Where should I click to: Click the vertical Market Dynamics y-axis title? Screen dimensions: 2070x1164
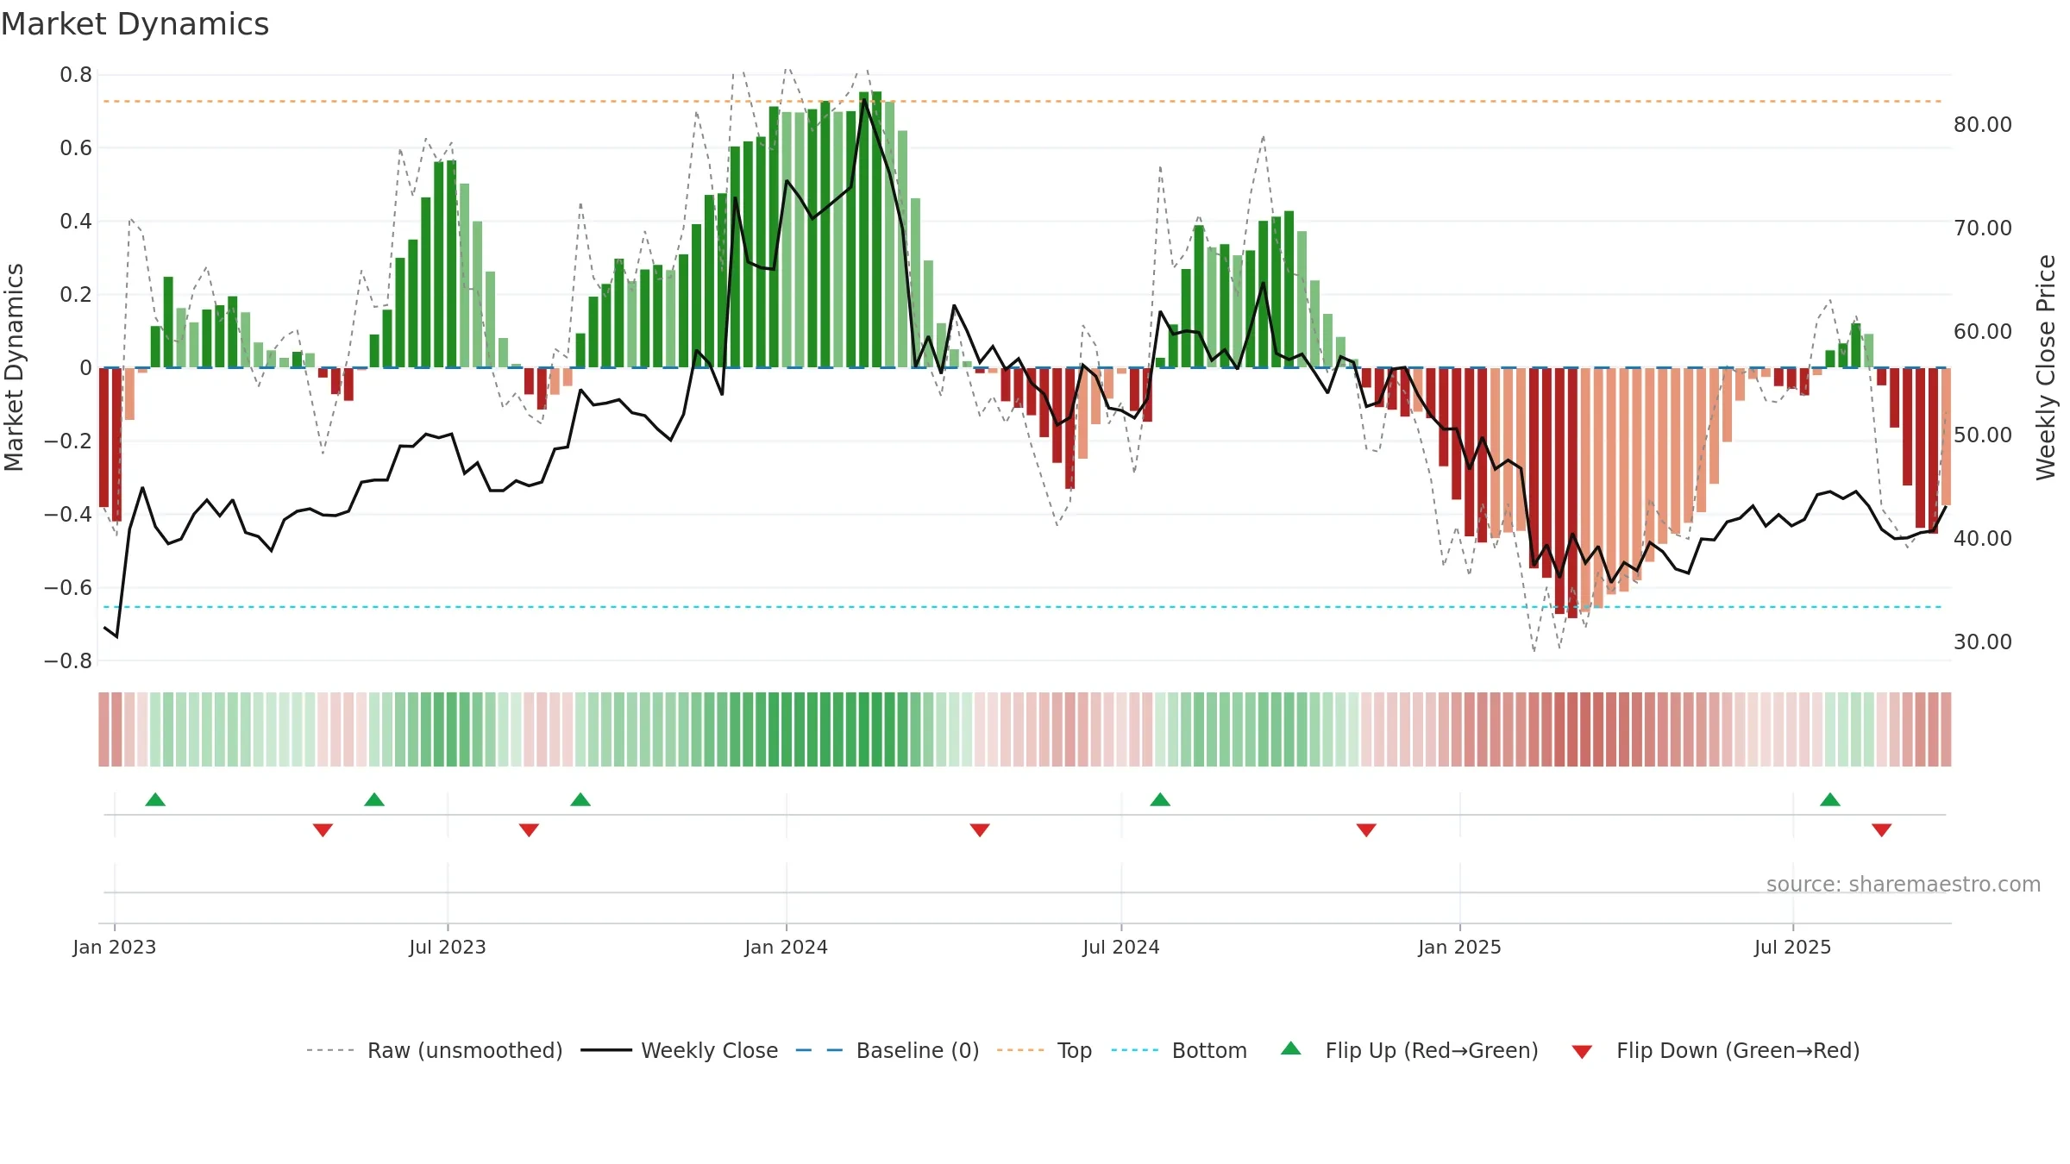14,367
